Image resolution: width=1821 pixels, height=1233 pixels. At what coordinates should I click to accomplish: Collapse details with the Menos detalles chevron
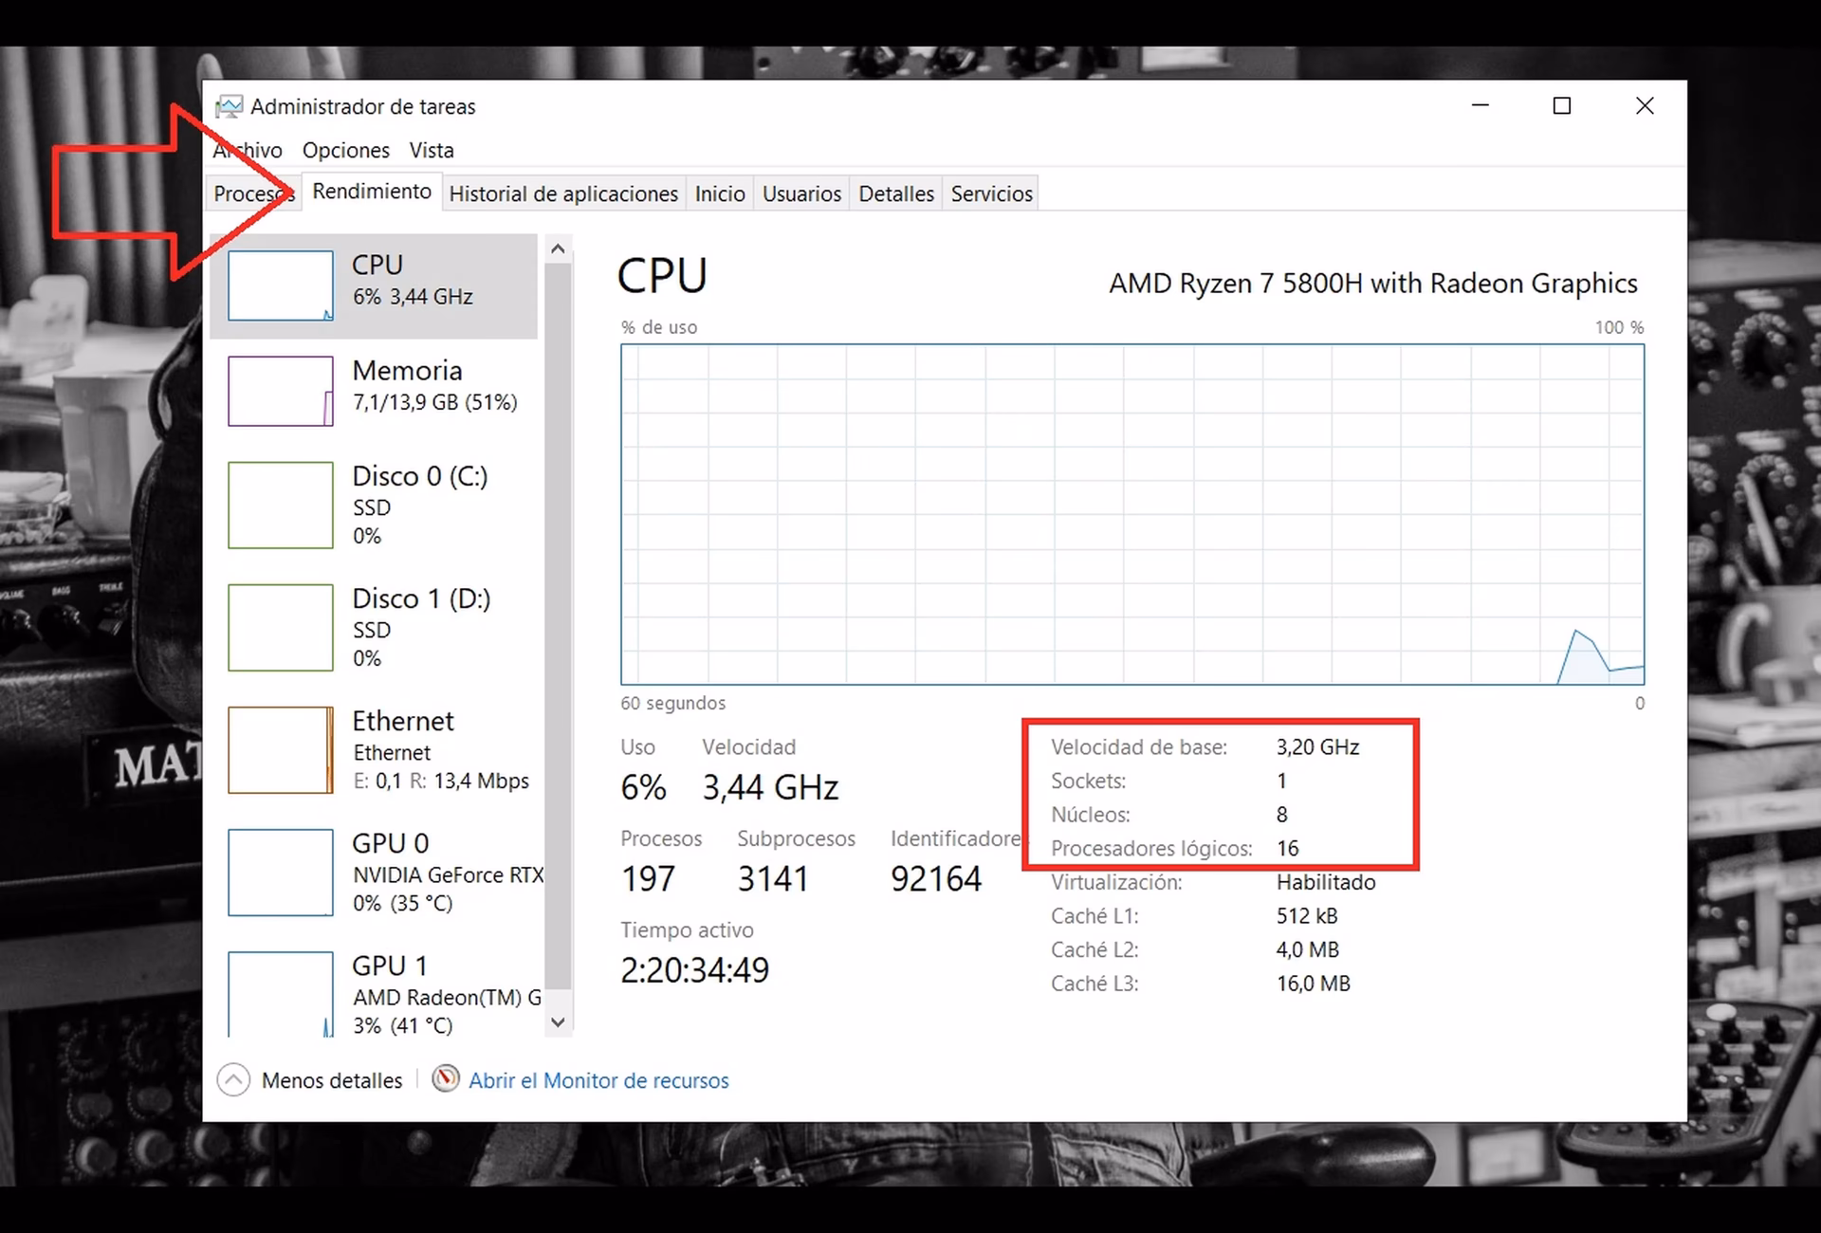[x=233, y=1079]
